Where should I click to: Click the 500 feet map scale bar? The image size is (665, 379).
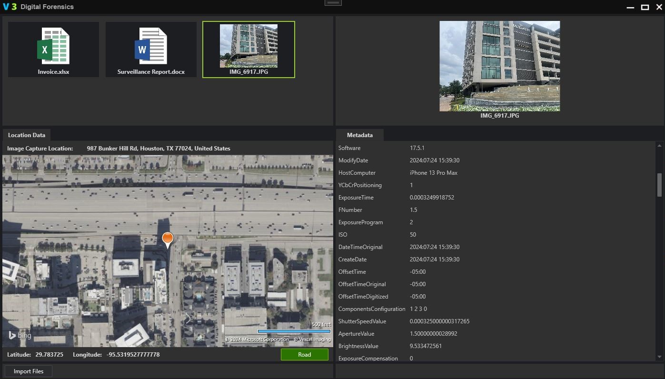(x=294, y=331)
